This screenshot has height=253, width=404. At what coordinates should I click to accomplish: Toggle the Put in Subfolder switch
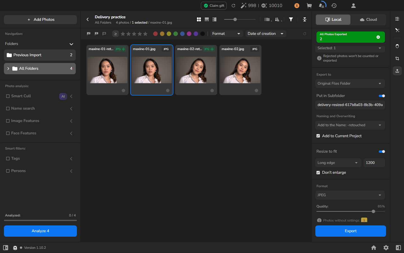(382, 96)
